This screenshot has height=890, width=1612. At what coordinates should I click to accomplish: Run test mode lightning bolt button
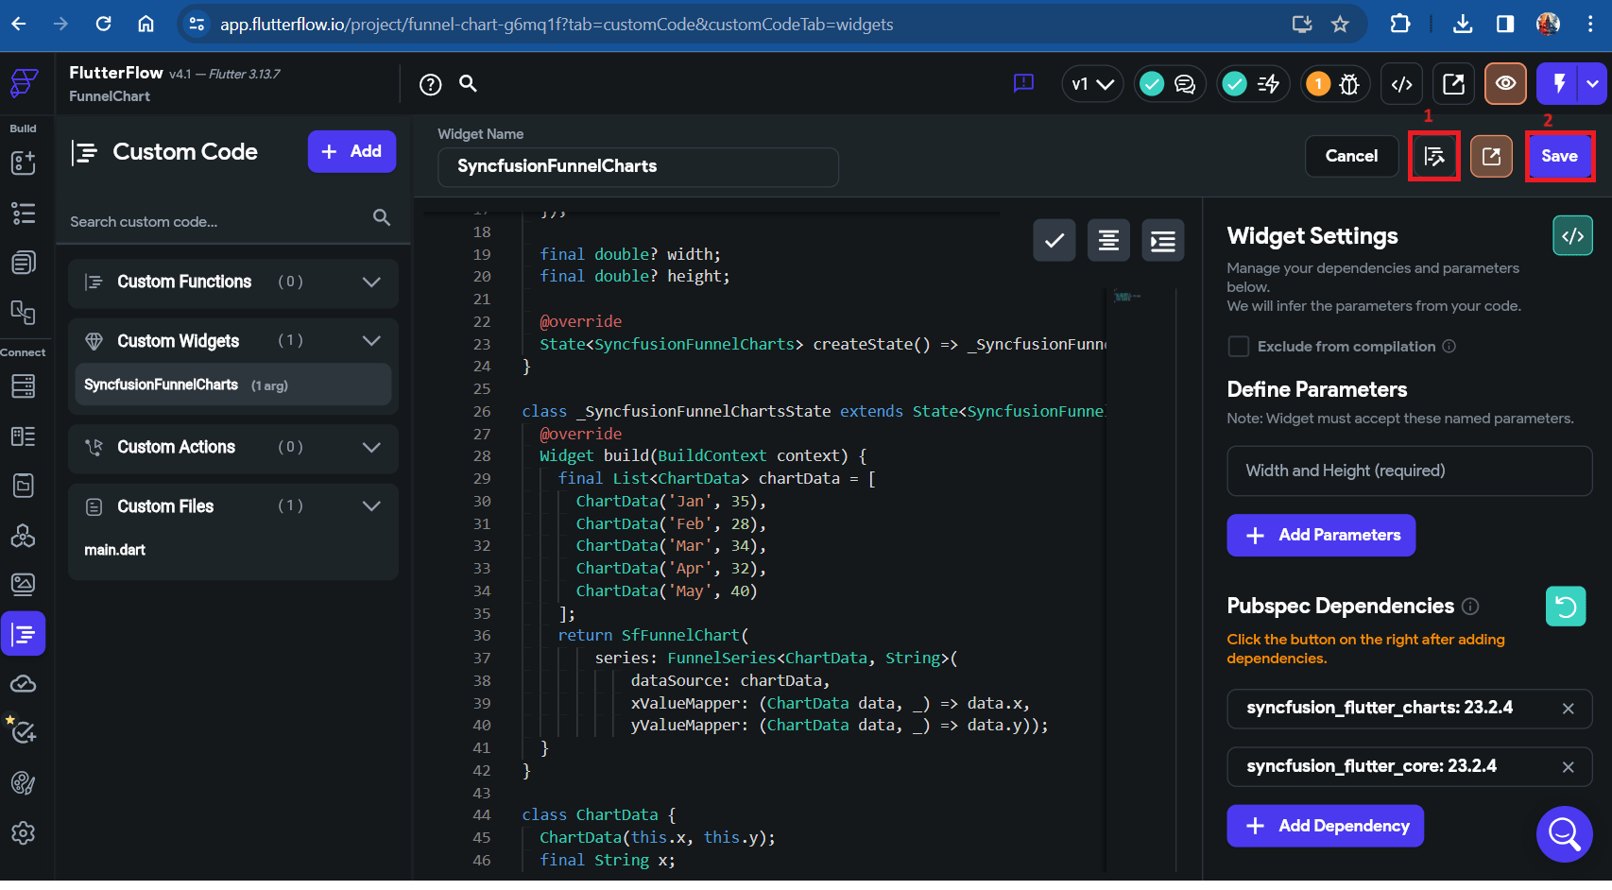click(1559, 84)
